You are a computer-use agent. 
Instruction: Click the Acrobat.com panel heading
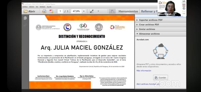click(x=142, y=40)
